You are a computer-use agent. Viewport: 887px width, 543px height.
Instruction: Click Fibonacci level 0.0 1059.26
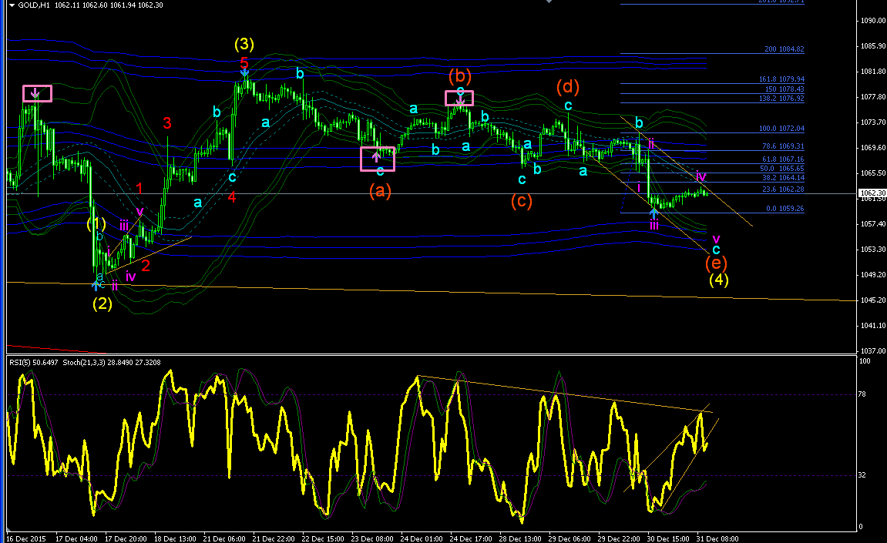785,209
